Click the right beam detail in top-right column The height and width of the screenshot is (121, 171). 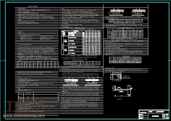(x=139, y=12)
